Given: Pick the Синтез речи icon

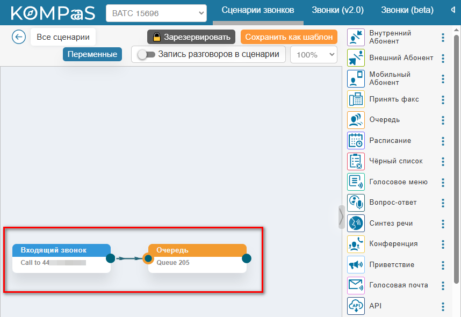Looking at the screenshot, I should pyautogui.click(x=356, y=224).
